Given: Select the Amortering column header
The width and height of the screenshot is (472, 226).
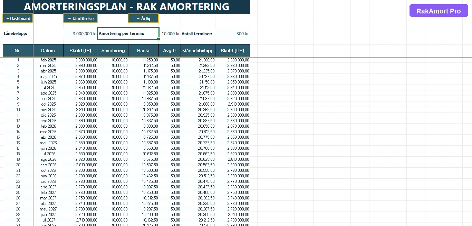Looking at the screenshot, I should tap(113, 50).
